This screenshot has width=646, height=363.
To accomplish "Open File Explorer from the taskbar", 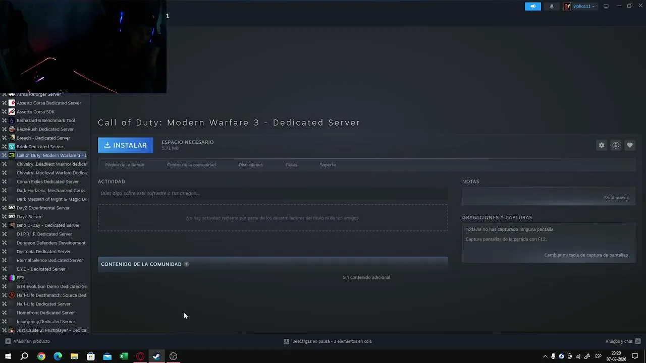I will coord(74,356).
